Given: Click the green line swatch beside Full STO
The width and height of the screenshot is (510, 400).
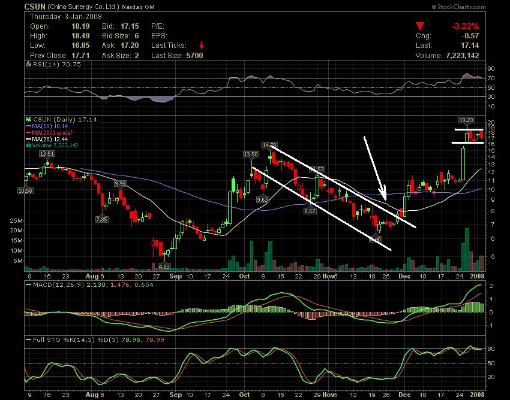Looking at the screenshot, I should click(29, 340).
